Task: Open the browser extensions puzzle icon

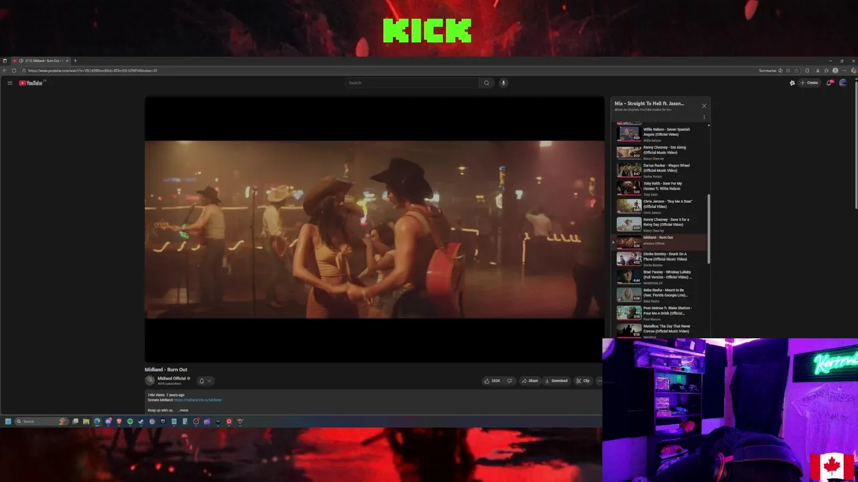Action: coord(807,70)
